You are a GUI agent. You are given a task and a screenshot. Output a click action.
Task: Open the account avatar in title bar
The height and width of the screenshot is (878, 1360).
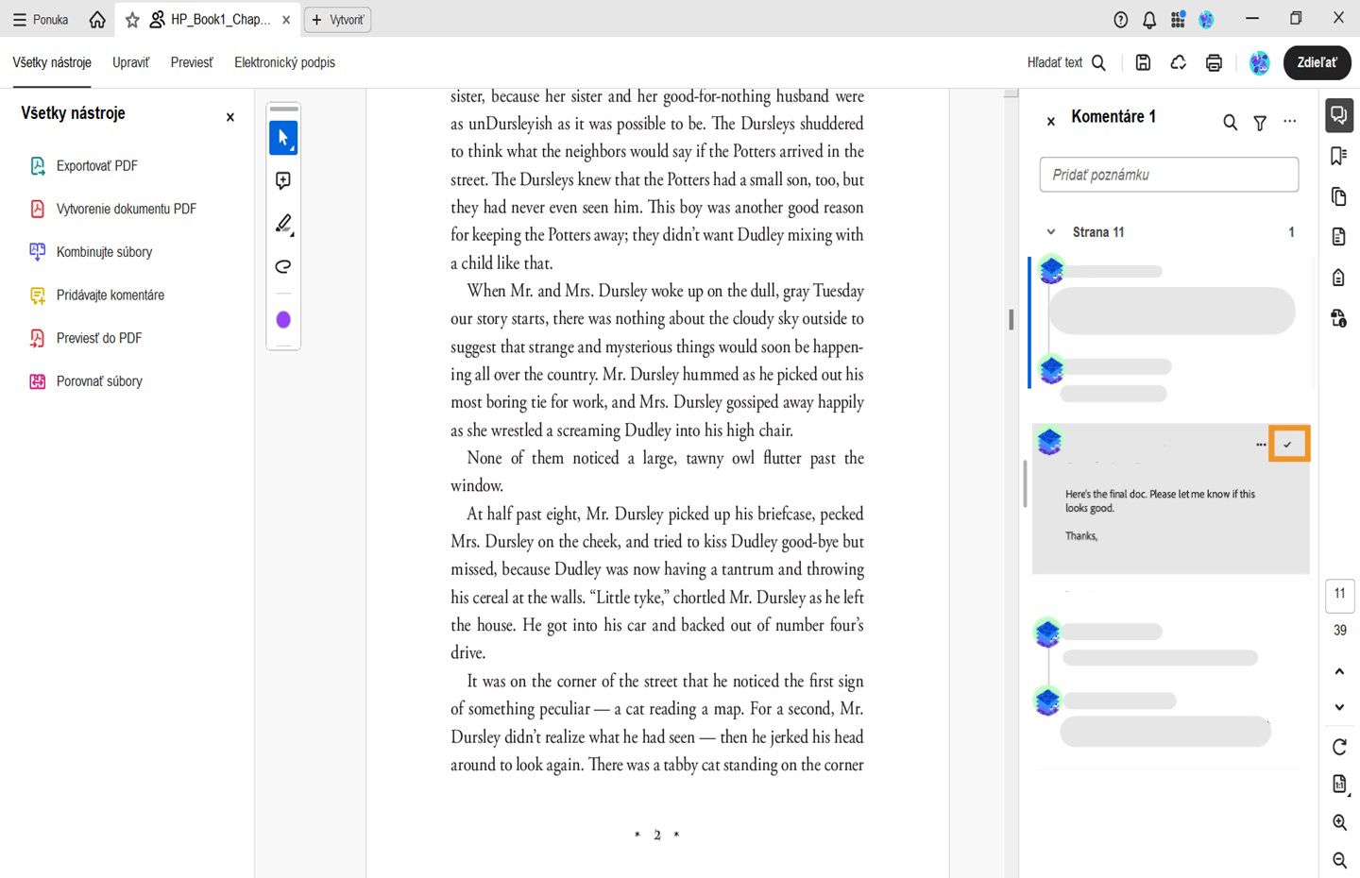1206,19
